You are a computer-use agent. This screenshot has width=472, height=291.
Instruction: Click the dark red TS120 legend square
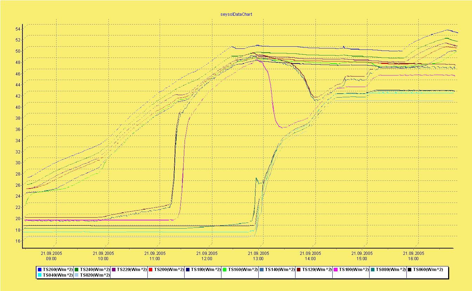coord(299,270)
